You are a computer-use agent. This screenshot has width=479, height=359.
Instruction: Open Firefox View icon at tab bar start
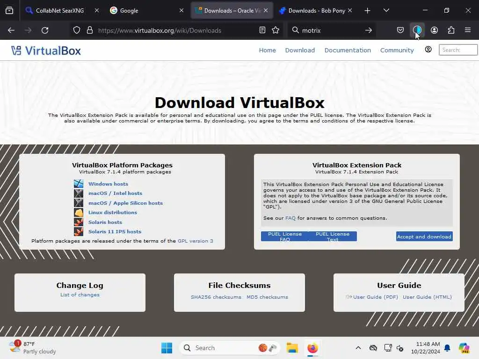(x=9, y=10)
